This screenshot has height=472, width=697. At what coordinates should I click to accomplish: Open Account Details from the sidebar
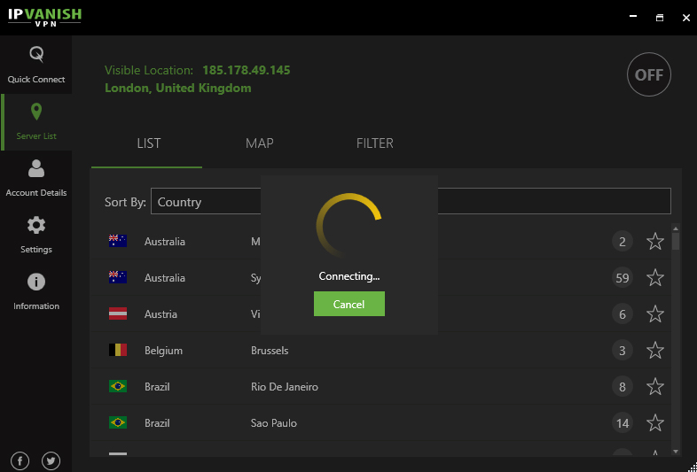coord(36,178)
